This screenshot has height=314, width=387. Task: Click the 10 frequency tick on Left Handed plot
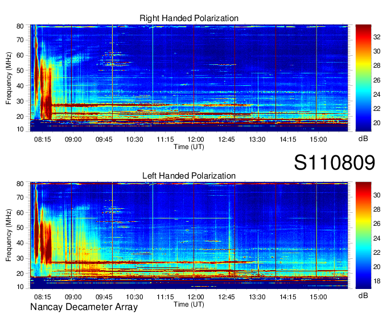(x=20, y=287)
